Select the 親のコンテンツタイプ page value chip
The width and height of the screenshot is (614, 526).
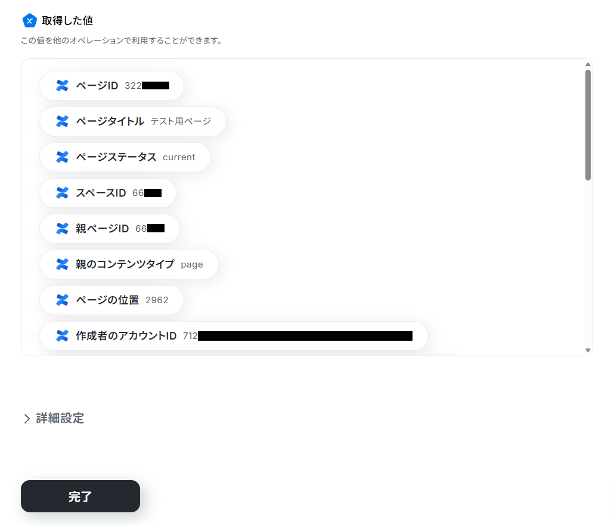[x=129, y=264]
